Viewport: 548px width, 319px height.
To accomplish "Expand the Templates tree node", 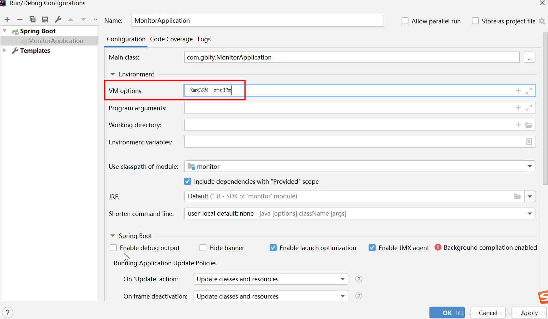I will click(5, 50).
